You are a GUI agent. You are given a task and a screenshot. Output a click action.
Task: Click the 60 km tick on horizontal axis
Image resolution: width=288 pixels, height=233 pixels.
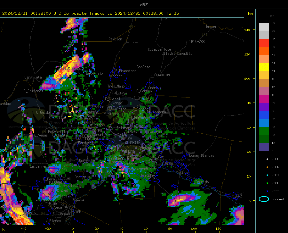[x=146, y=229]
